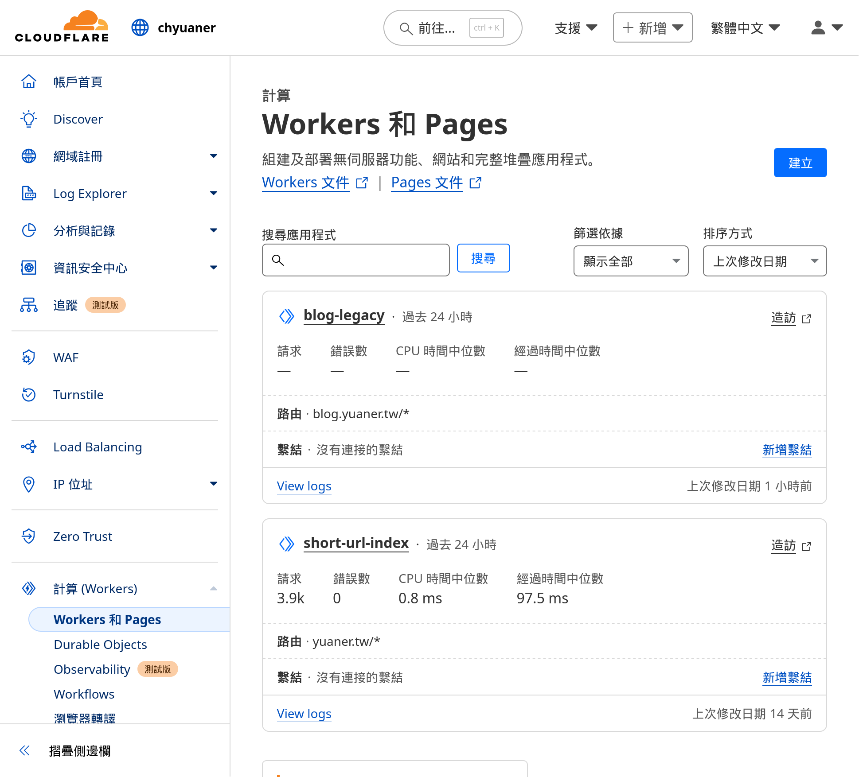Click the collapse sidebar double-chevron icon
The height and width of the screenshot is (777, 859).
click(x=25, y=750)
